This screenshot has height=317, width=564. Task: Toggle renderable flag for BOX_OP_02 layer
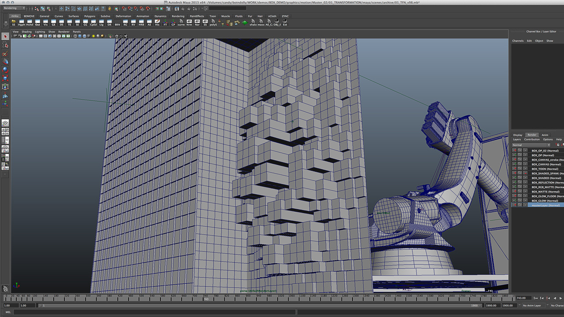pyautogui.click(x=514, y=151)
